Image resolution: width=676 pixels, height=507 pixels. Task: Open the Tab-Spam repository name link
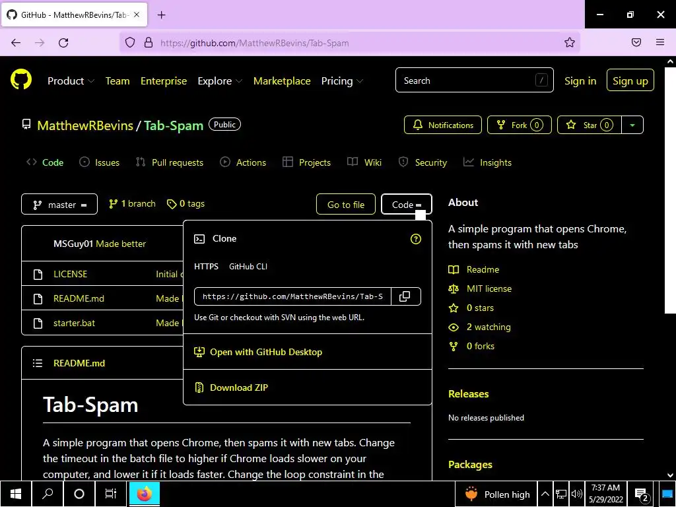pos(174,125)
